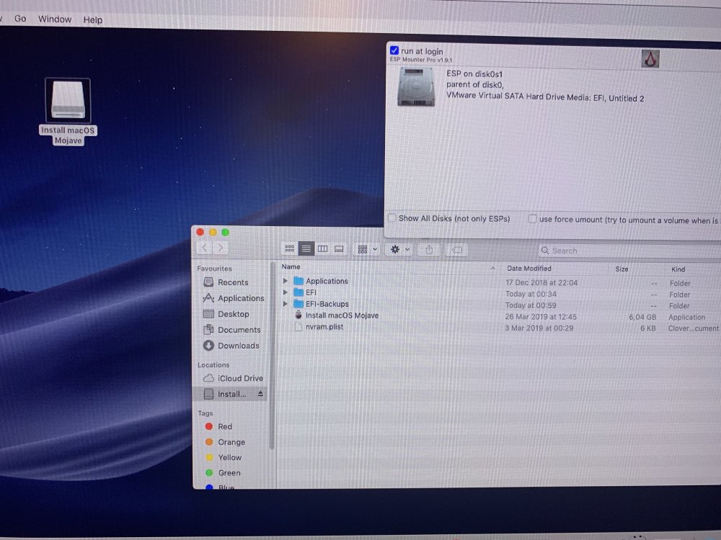This screenshot has width=721, height=540.
Task: Toggle the run at login checkbox
Action: [394, 50]
